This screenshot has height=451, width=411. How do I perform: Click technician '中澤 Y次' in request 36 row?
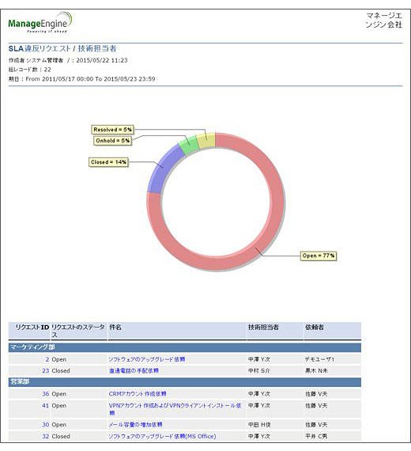click(259, 394)
